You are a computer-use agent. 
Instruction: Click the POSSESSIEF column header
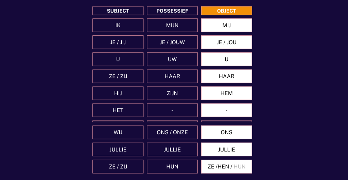[x=172, y=11]
